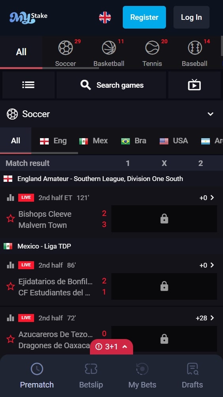Star the Ejidatarios de Bonfil match
223x397 pixels.
[10, 287]
